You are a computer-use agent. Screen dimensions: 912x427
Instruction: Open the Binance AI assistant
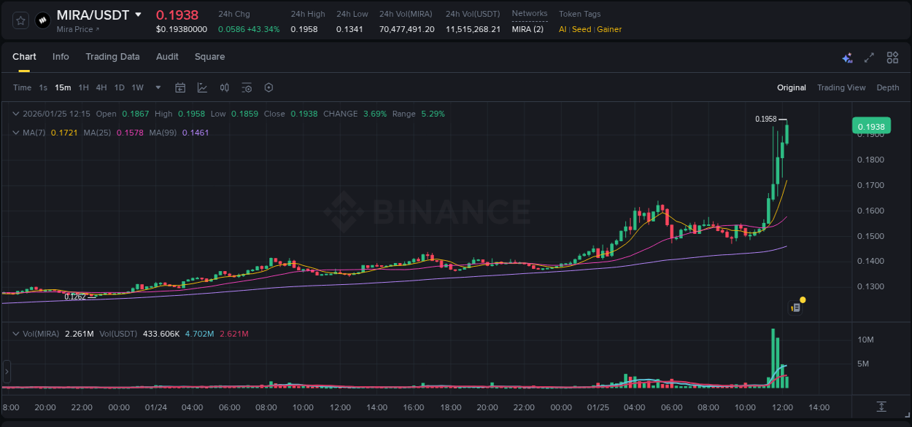[x=847, y=58]
